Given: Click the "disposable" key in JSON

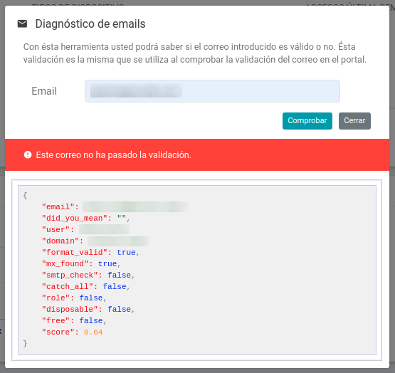Looking at the screenshot, I should [70, 310].
